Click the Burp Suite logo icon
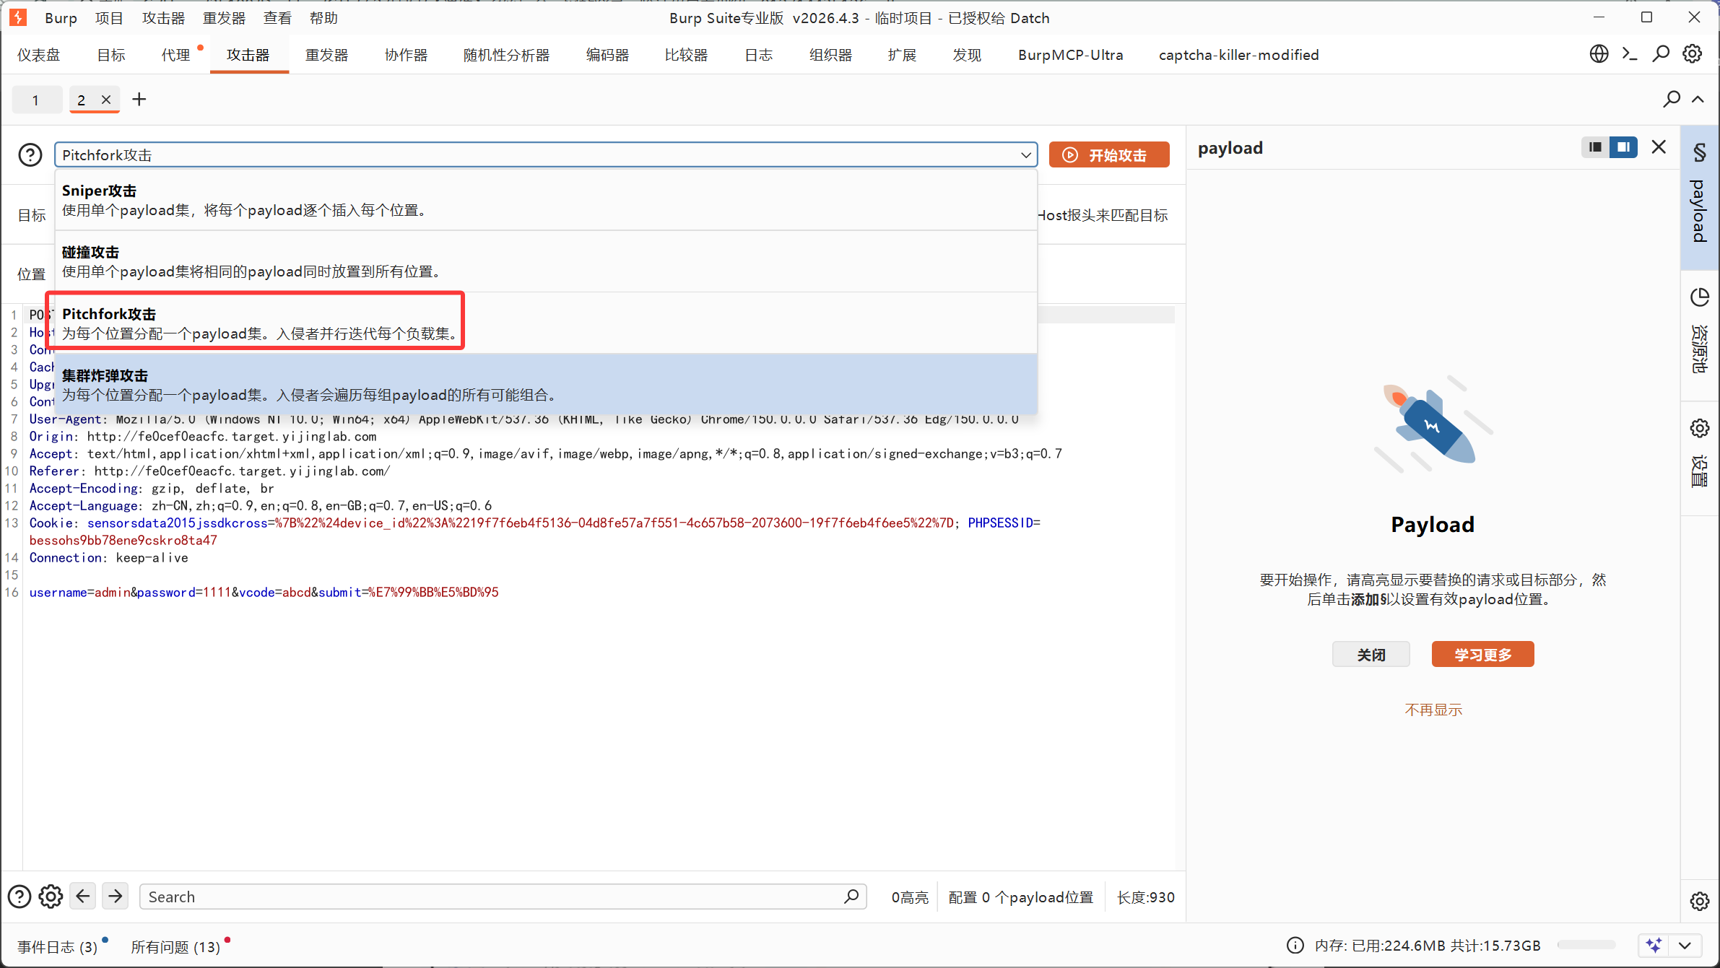Viewport: 1720px width, 968px height. (18, 17)
